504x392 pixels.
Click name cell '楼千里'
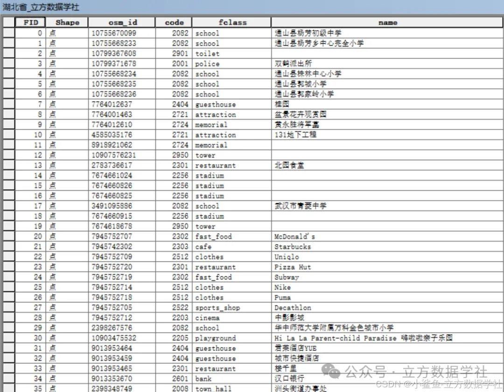387,369
